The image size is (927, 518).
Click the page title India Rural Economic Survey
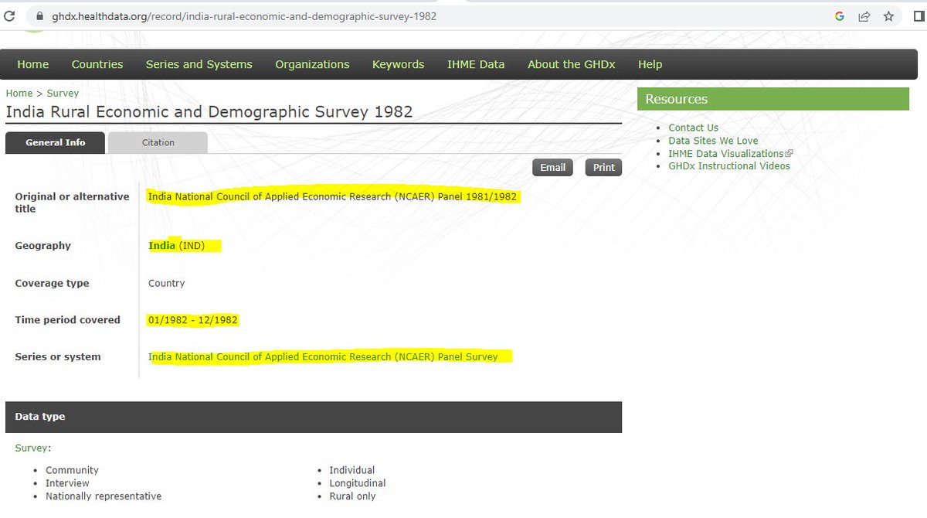(209, 112)
